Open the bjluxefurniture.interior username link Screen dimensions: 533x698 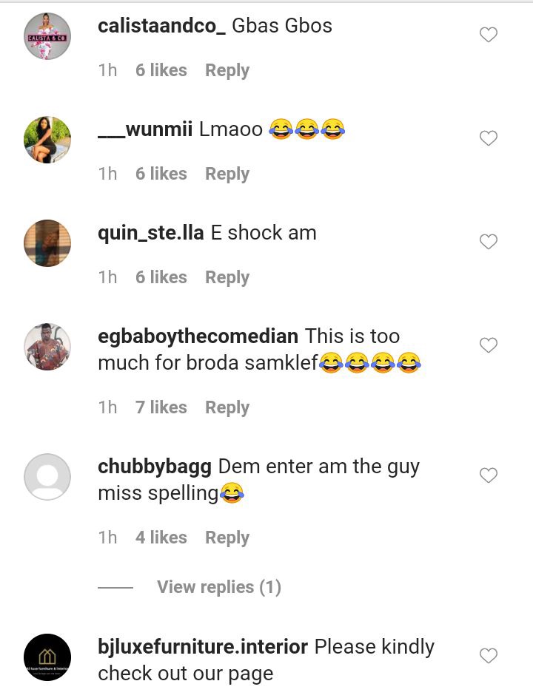[x=203, y=647]
